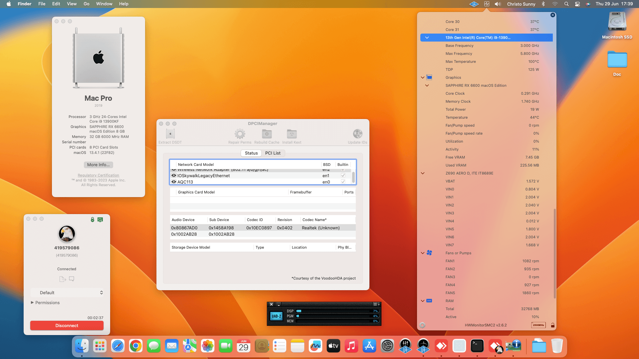
Task: Click the More Info button
Action: [98, 165]
